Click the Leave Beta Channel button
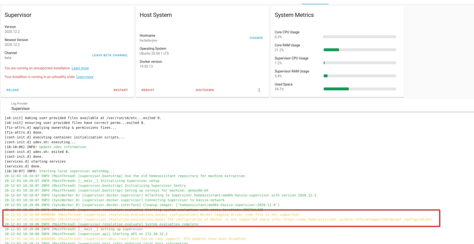The image size is (474, 244). [110, 56]
